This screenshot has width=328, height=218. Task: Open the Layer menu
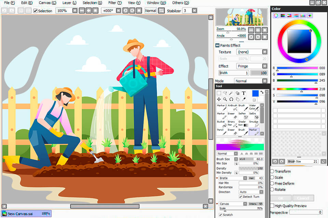click(69, 3)
